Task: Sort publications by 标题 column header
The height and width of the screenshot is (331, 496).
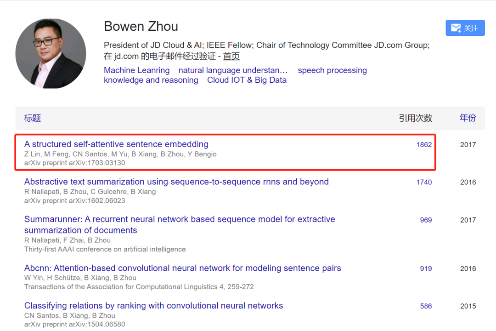Action: [33, 118]
